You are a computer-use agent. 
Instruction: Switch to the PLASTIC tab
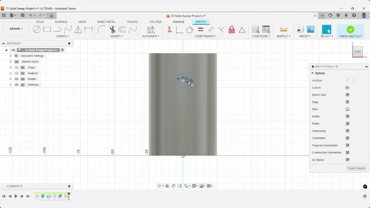[132, 22]
